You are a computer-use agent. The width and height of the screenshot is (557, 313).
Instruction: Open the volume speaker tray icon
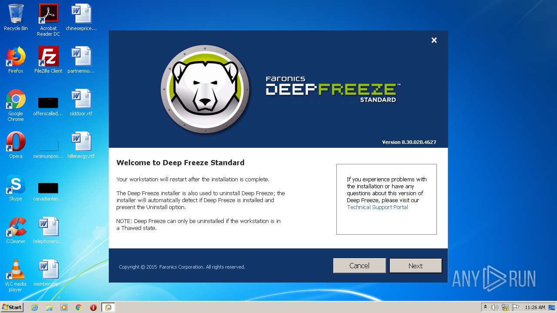coord(495,307)
